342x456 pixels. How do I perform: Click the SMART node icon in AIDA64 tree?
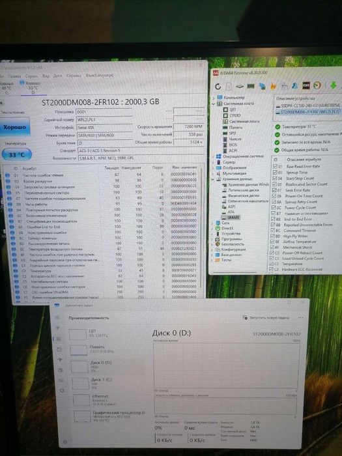point(223,218)
